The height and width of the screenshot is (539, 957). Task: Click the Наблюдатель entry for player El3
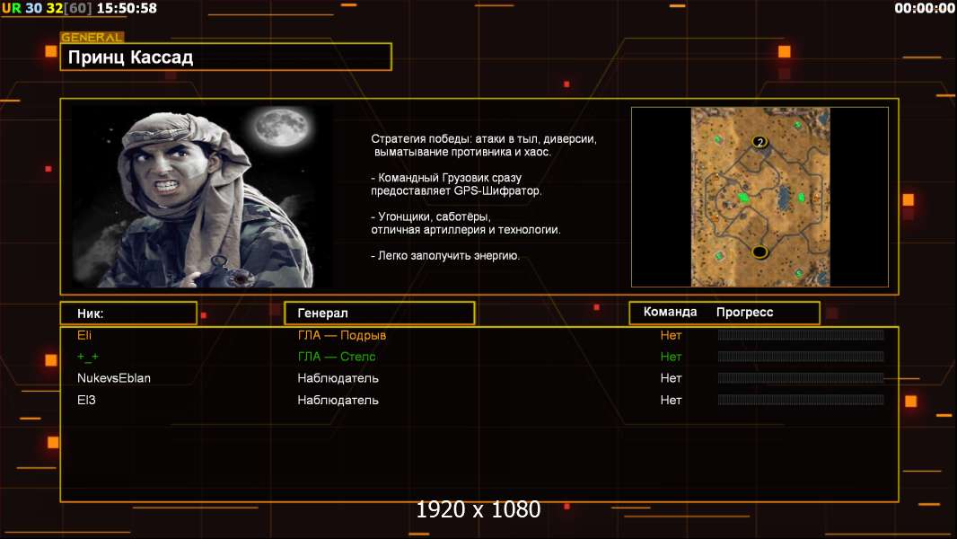[338, 400]
